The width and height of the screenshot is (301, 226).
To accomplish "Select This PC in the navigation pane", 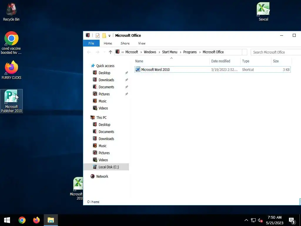I will [101, 118].
